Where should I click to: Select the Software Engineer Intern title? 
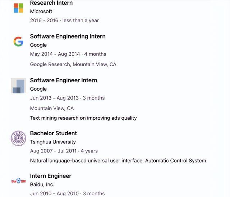coord(64,81)
